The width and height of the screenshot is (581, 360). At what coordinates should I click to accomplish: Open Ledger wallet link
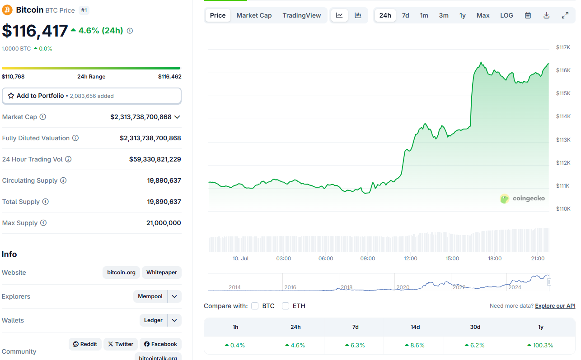pyautogui.click(x=153, y=320)
